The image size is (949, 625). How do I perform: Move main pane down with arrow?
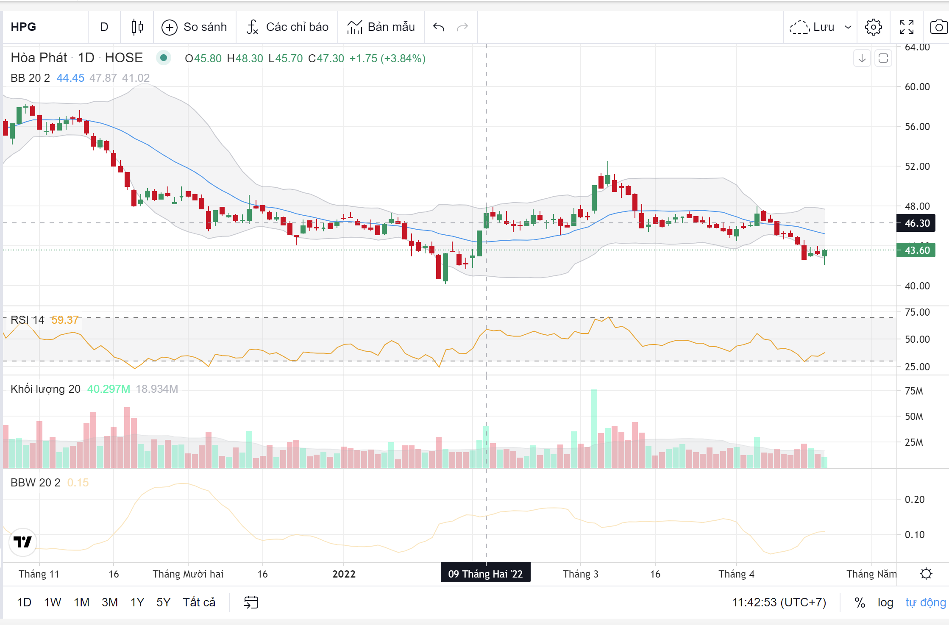click(862, 58)
